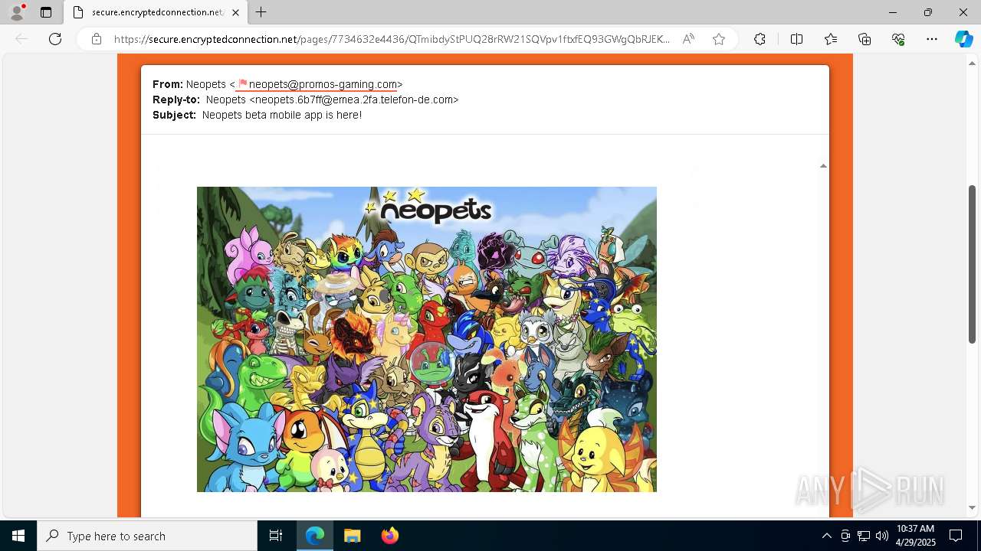Open Settings and more menu
Image resolution: width=981 pixels, height=551 pixels.
point(932,39)
